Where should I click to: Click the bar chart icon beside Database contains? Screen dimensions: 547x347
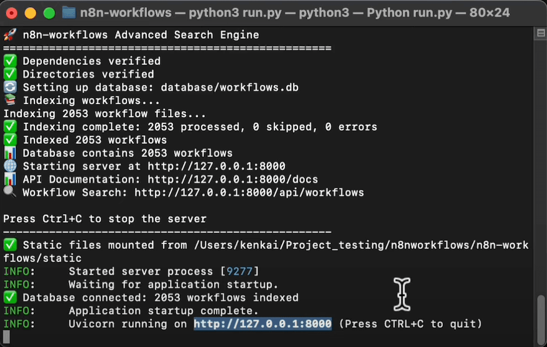10,153
